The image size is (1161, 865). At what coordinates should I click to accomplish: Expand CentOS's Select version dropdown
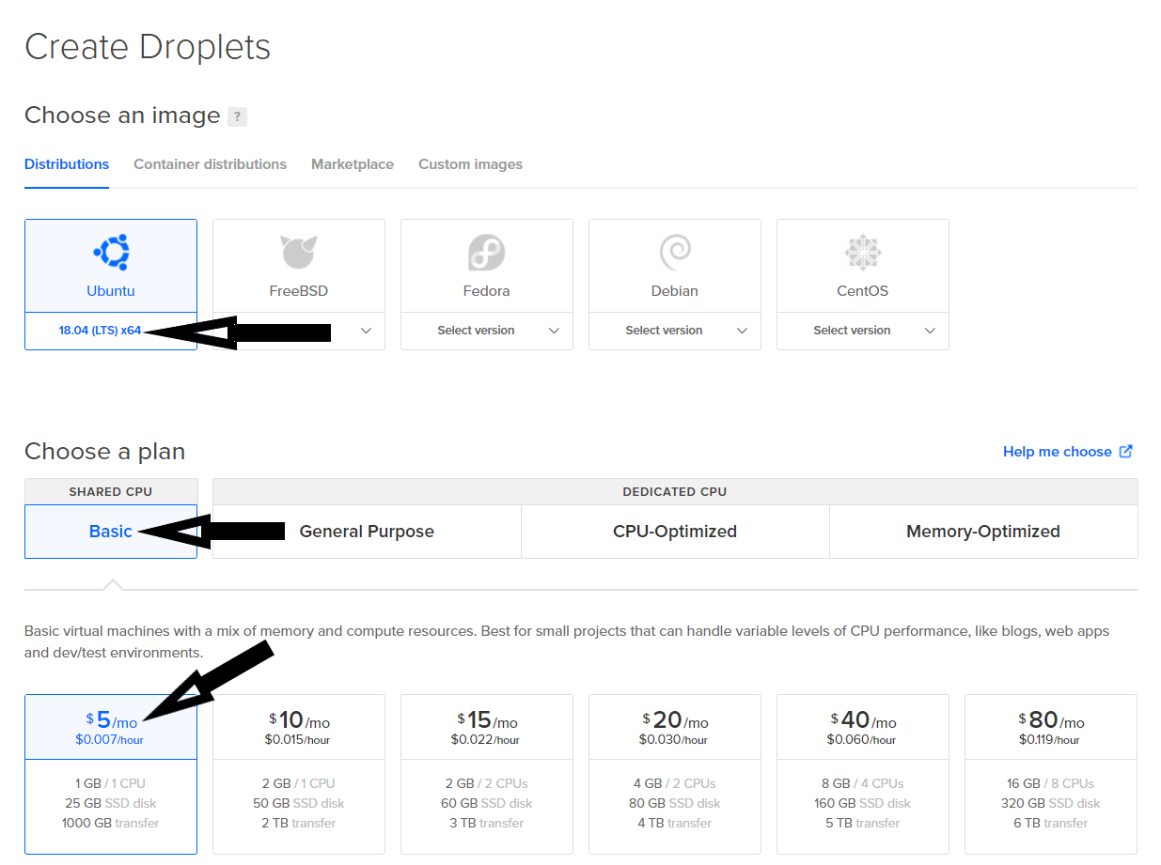coord(863,331)
